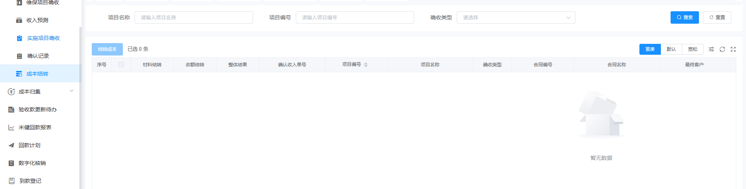Click the 确认记录 clipboard icon
The width and height of the screenshot is (746, 189).
point(19,56)
